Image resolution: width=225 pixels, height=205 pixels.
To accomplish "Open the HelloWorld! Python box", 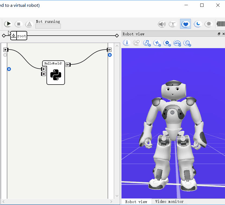I will tap(55, 75).
